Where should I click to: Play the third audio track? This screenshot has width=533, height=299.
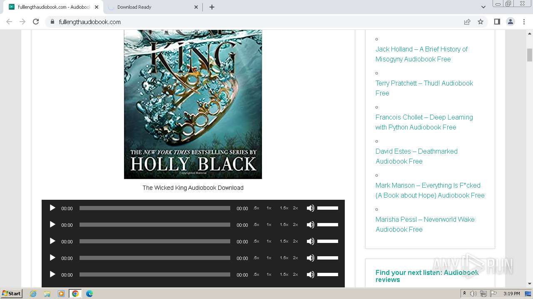[52, 241]
